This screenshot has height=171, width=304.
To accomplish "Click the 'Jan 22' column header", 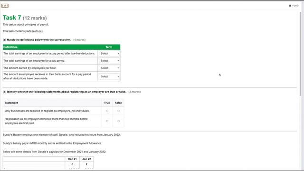I will click(x=86, y=159).
